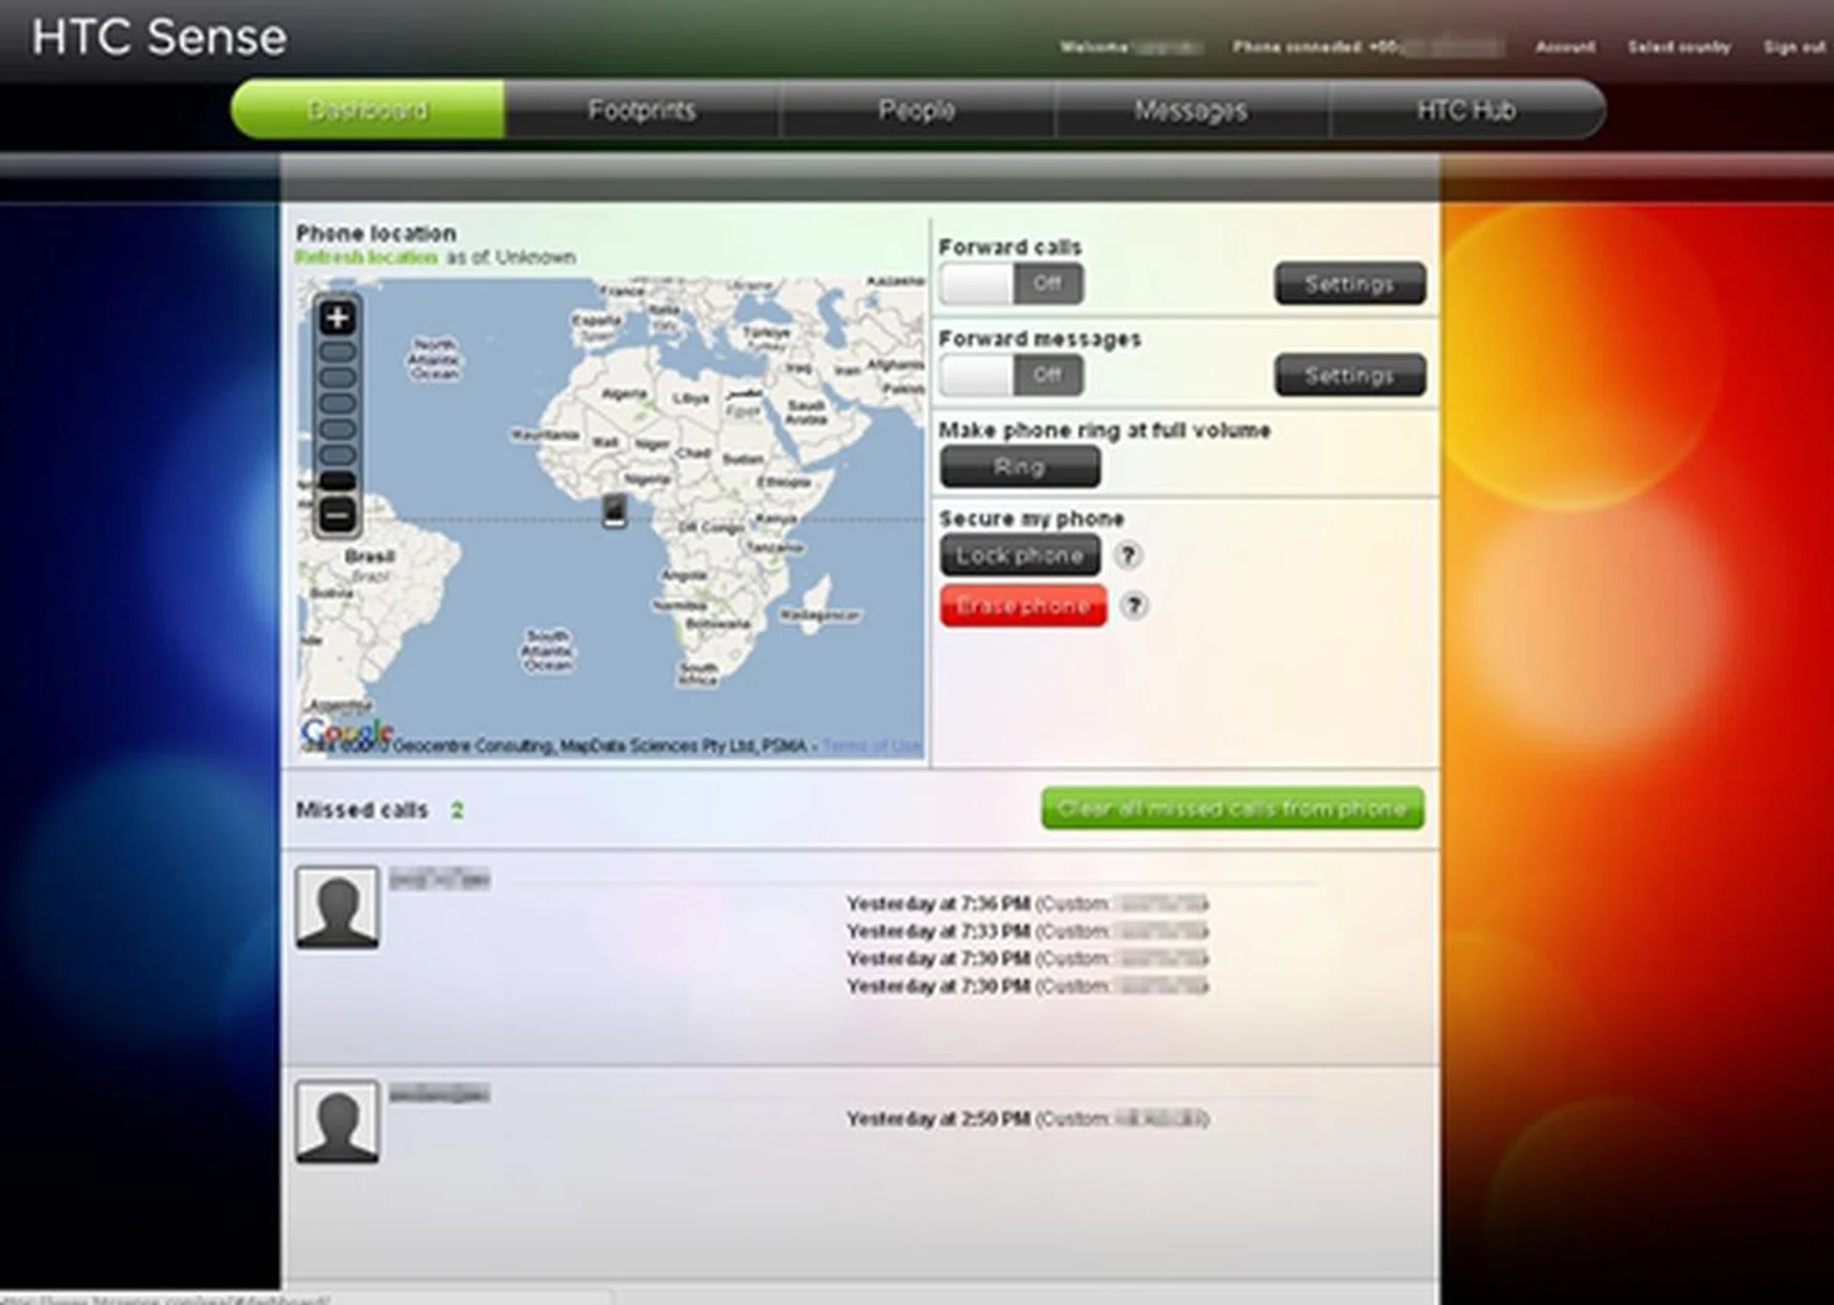Open the Select country link
Screen dimensions: 1834x1305
(x=1678, y=47)
